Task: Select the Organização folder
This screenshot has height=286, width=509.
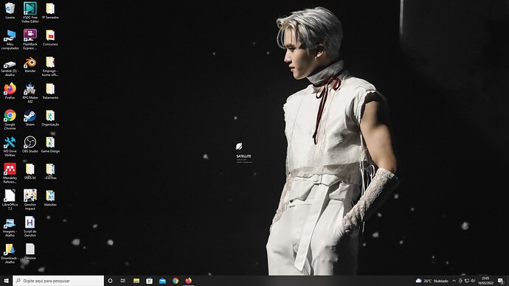Action: [50, 118]
